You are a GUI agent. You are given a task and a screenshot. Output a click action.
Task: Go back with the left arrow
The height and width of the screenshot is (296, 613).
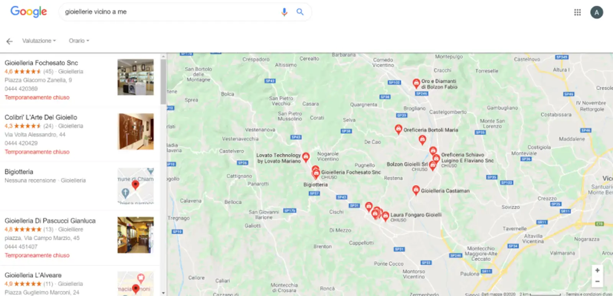[10, 41]
